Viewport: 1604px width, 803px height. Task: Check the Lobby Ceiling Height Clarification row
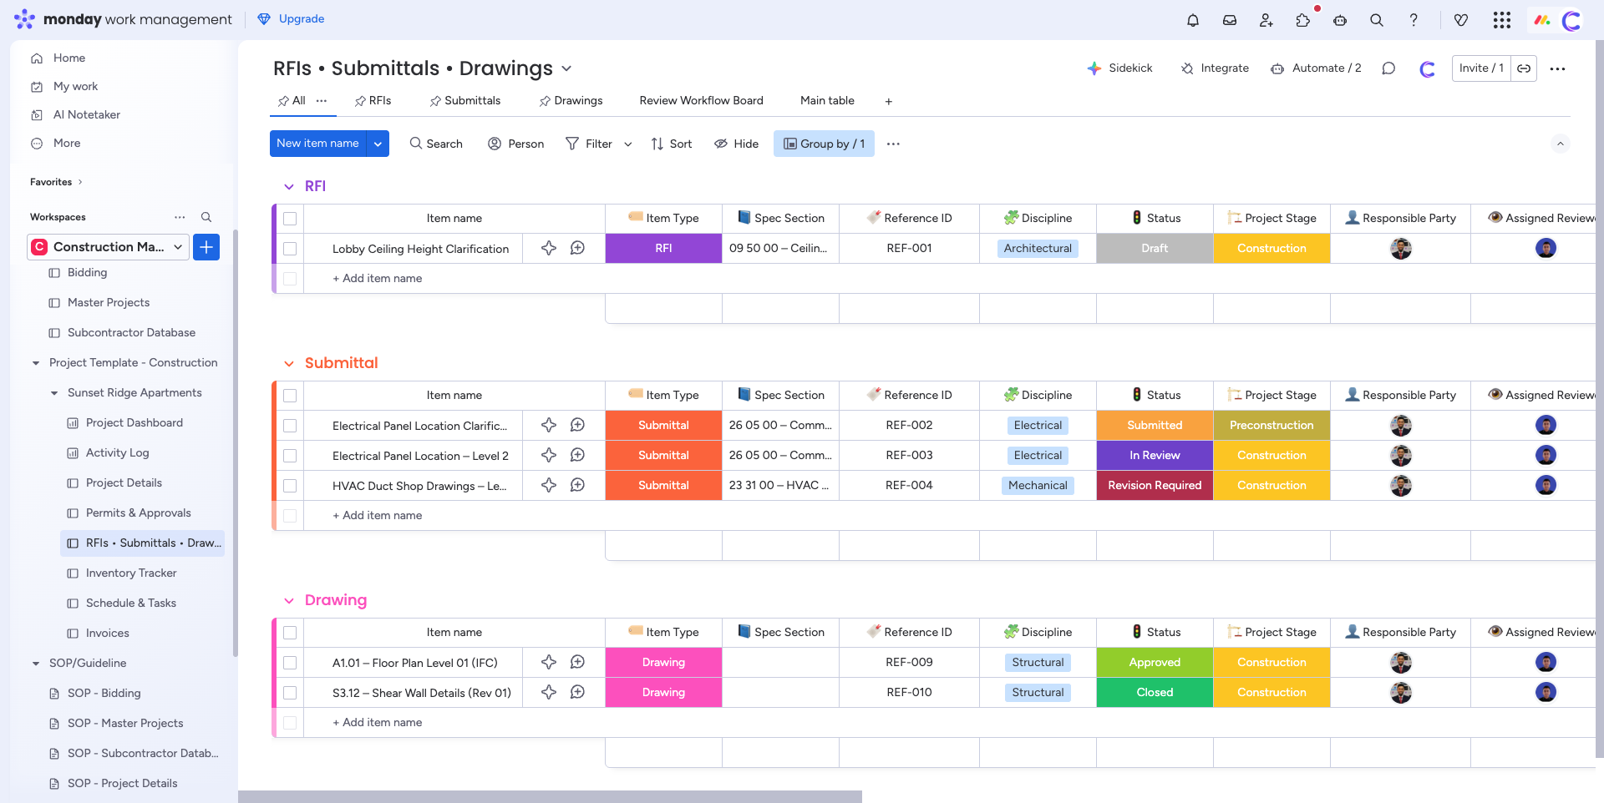point(290,249)
